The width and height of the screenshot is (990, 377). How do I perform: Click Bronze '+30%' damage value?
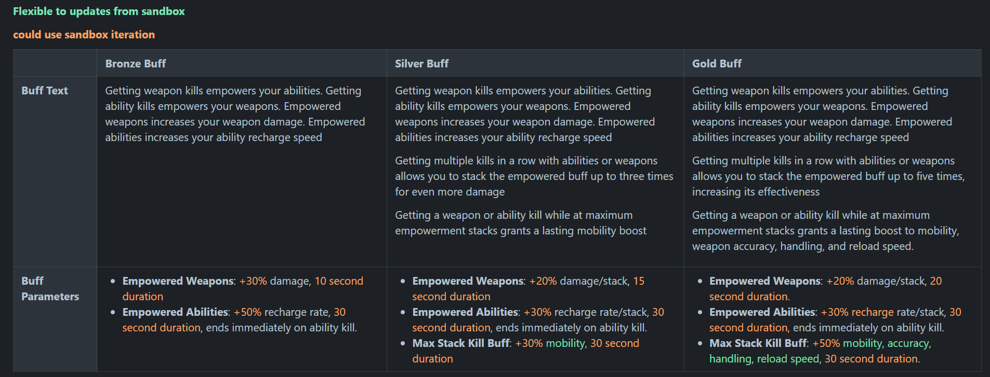[x=253, y=281]
